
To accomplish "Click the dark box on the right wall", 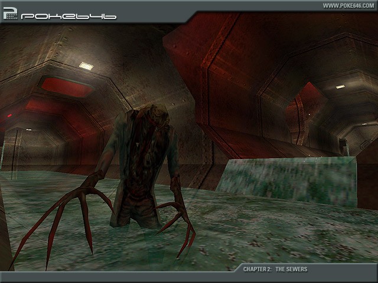I will click(x=343, y=146).
